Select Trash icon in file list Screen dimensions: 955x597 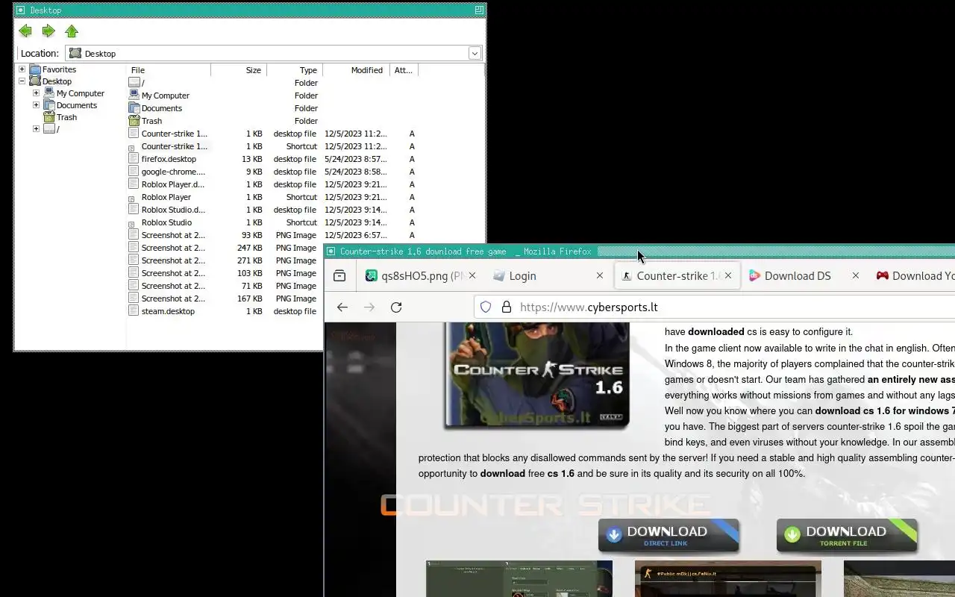tap(134, 121)
